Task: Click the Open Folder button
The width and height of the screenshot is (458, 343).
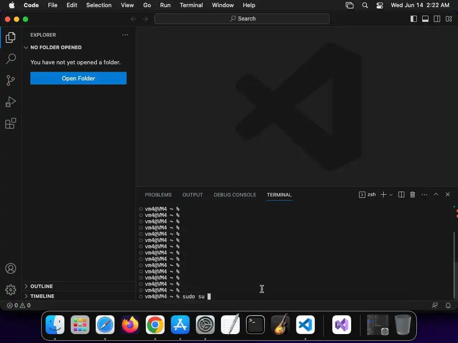Action: (78, 78)
